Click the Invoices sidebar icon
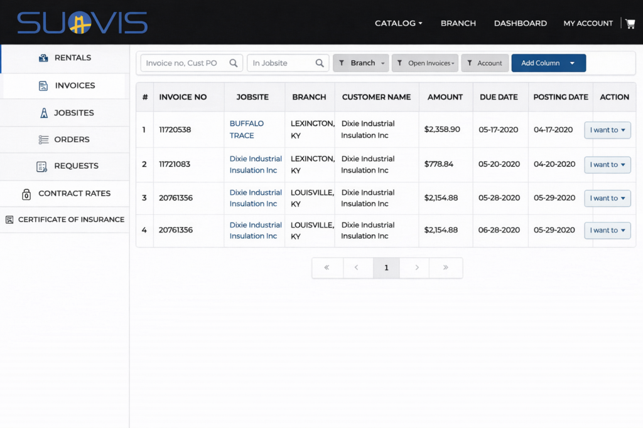Viewport: 643px width, 428px height. (x=43, y=85)
